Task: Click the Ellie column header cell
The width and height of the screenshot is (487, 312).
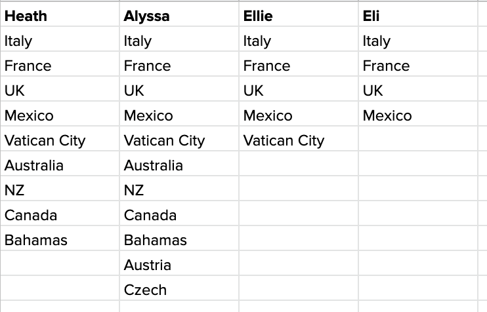Action: (299, 14)
